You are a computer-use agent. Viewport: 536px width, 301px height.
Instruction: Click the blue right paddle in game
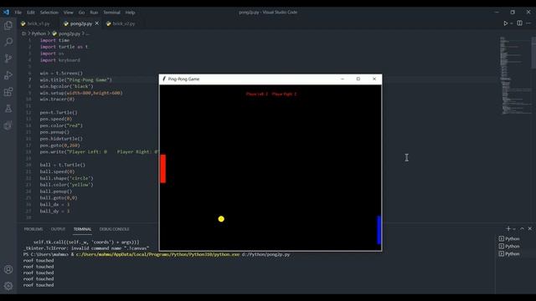tap(379, 230)
